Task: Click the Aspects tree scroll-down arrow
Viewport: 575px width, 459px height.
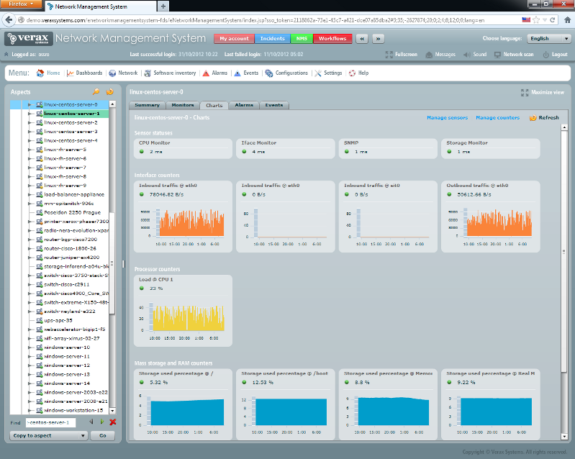Action: click(x=112, y=411)
